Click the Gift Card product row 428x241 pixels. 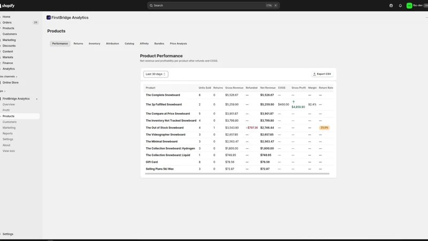(x=238, y=162)
